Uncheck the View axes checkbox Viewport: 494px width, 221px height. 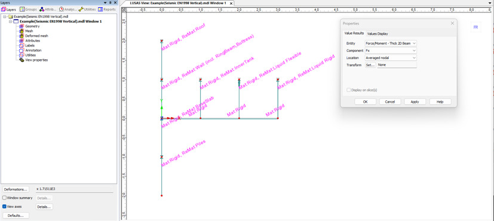(4, 207)
